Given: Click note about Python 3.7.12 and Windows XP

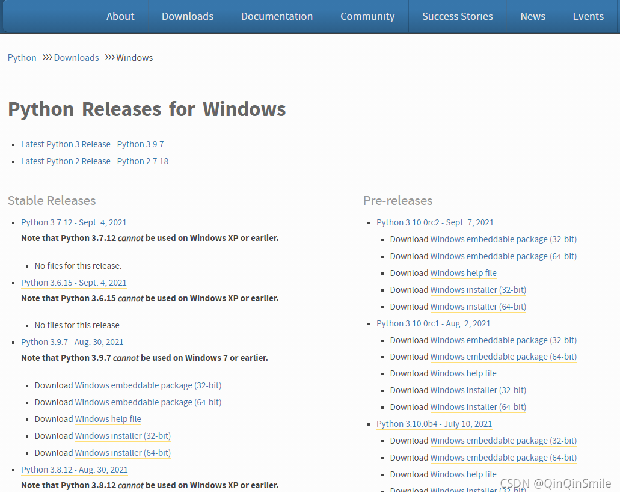Looking at the screenshot, I should click(x=150, y=238).
